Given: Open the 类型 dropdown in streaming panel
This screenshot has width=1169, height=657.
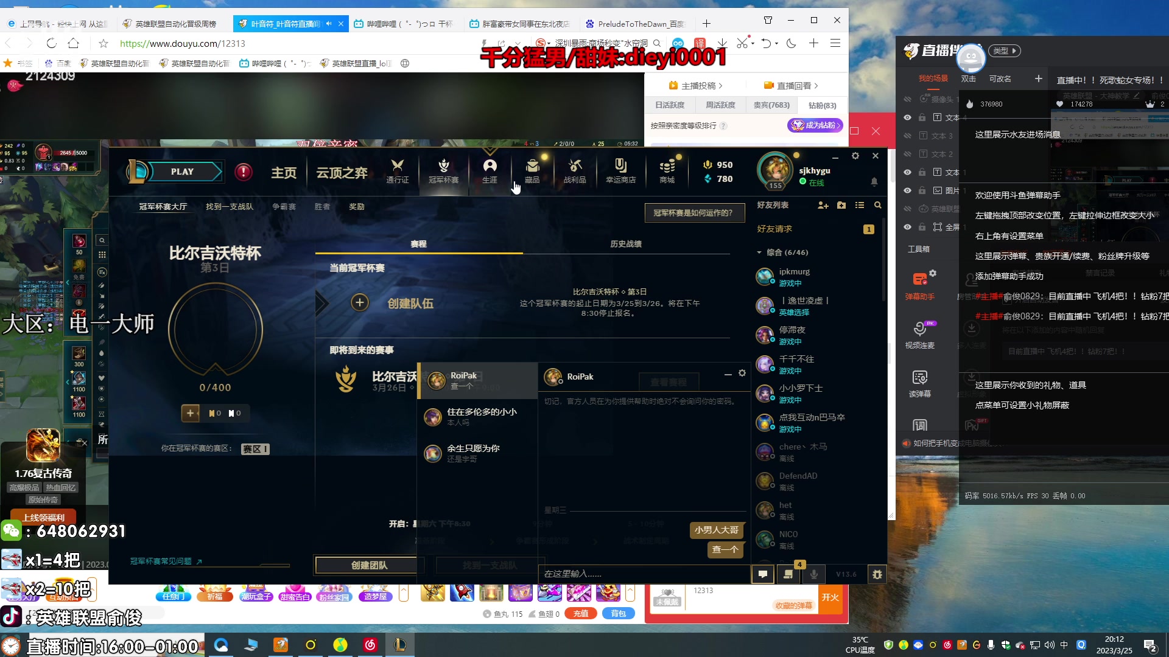Looking at the screenshot, I should tap(1004, 51).
